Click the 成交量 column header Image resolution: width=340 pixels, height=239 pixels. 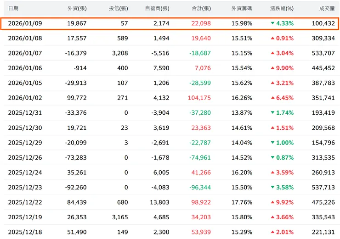[x=327, y=8]
